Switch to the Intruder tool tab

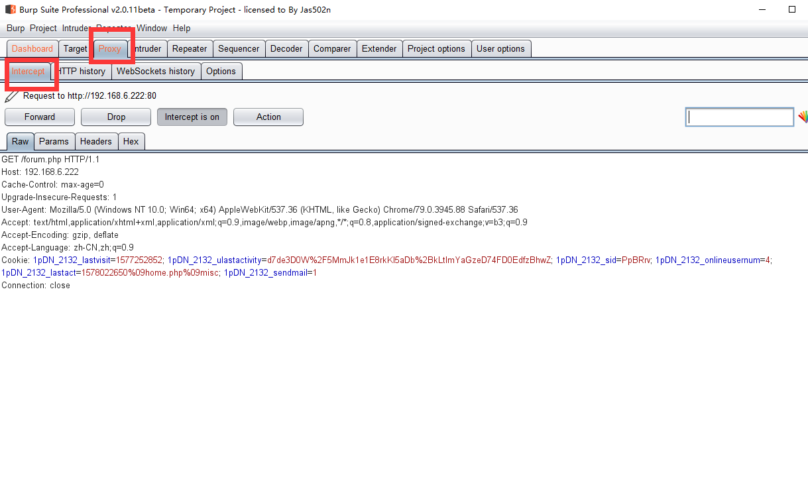click(146, 49)
